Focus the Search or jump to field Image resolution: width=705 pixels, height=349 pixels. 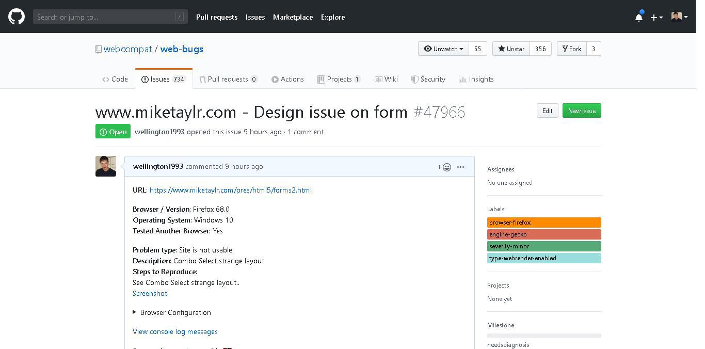pos(110,17)
